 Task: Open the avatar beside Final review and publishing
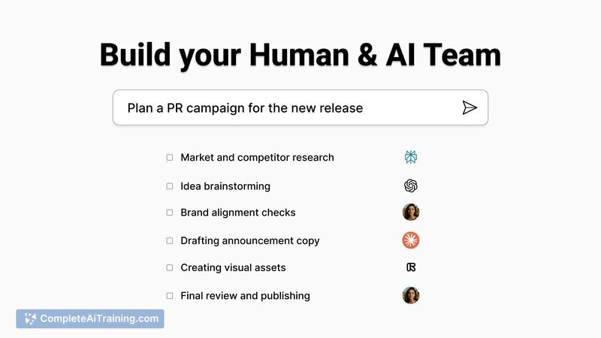pos(410,295)
